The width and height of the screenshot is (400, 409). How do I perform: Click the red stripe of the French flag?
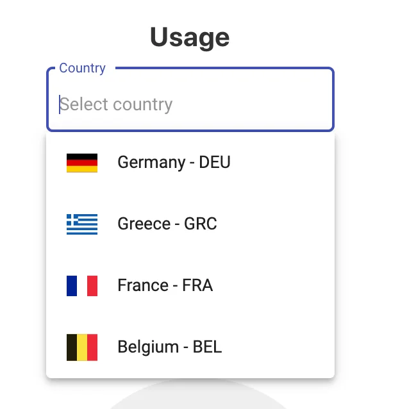92,286
